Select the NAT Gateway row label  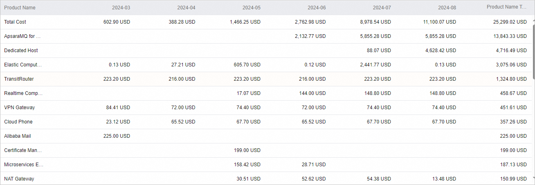pos(19,179)
